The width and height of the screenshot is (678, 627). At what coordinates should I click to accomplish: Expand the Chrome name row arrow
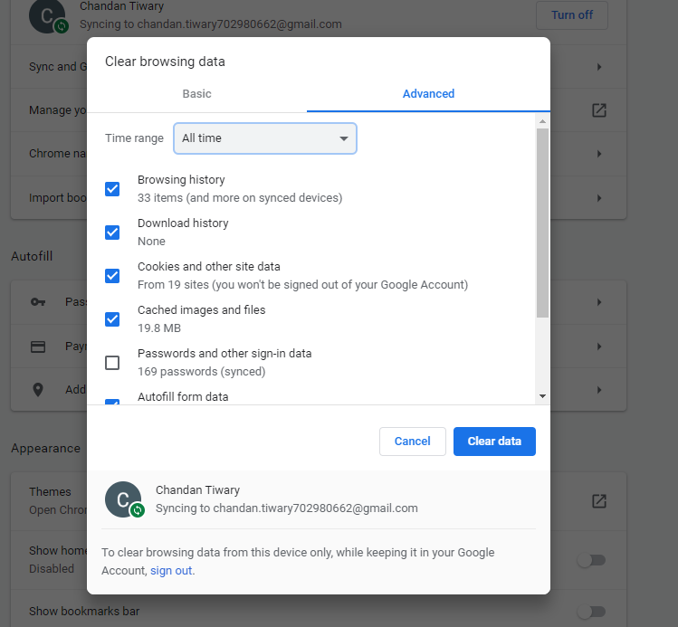(599, 154)
